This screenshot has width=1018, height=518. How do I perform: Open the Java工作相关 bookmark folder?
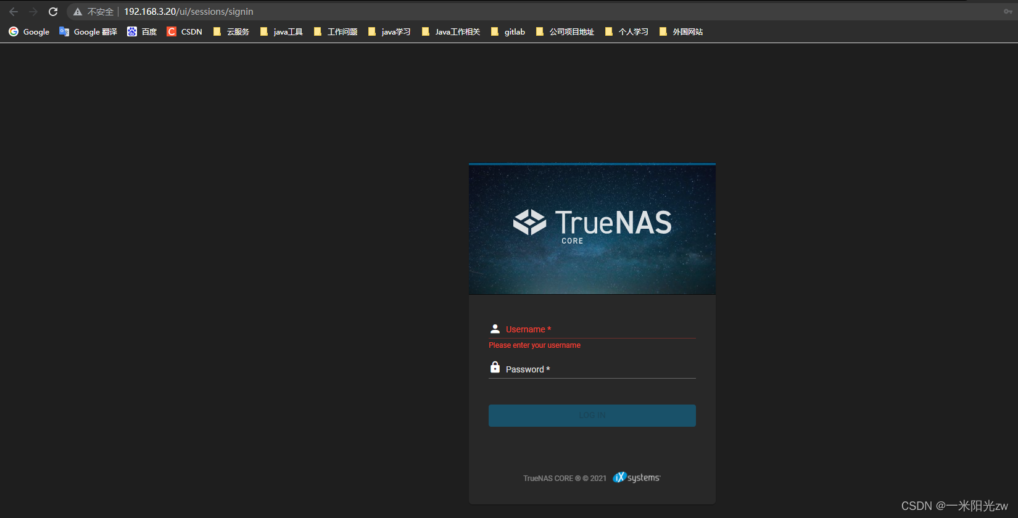pyautogui.click(x=450, y=31)
